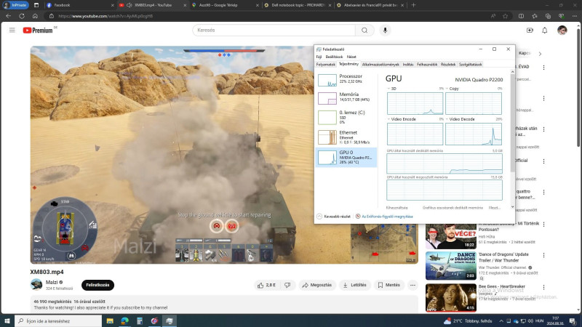Click the Windows taskbar search box
The image size is (582, 327).
click(58, 320)
